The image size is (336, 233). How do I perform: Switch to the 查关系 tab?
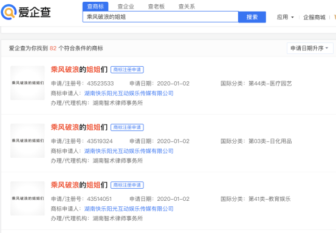pyautogui.click(x=187, y=7)
